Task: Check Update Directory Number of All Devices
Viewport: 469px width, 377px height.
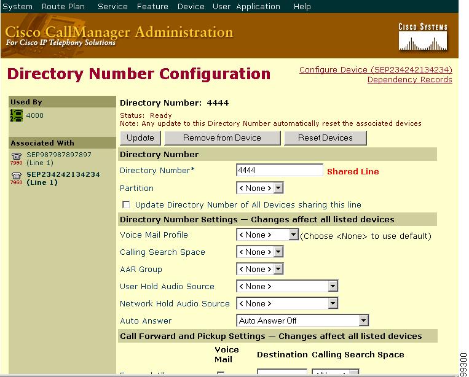Action: pyautogui.click(x=126, y=204)
